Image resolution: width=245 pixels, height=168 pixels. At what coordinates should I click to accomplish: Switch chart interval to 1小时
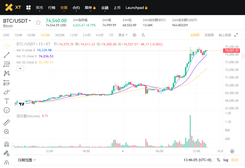73,35
